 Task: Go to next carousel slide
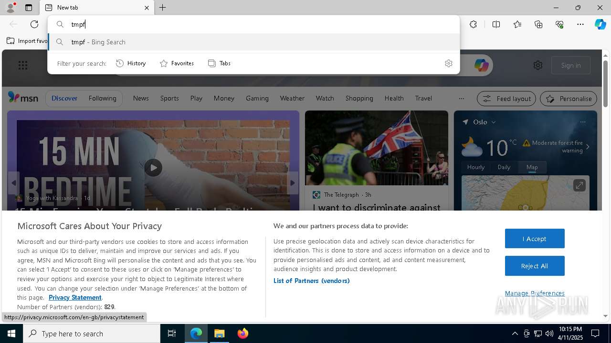click(x=292, y=183)
